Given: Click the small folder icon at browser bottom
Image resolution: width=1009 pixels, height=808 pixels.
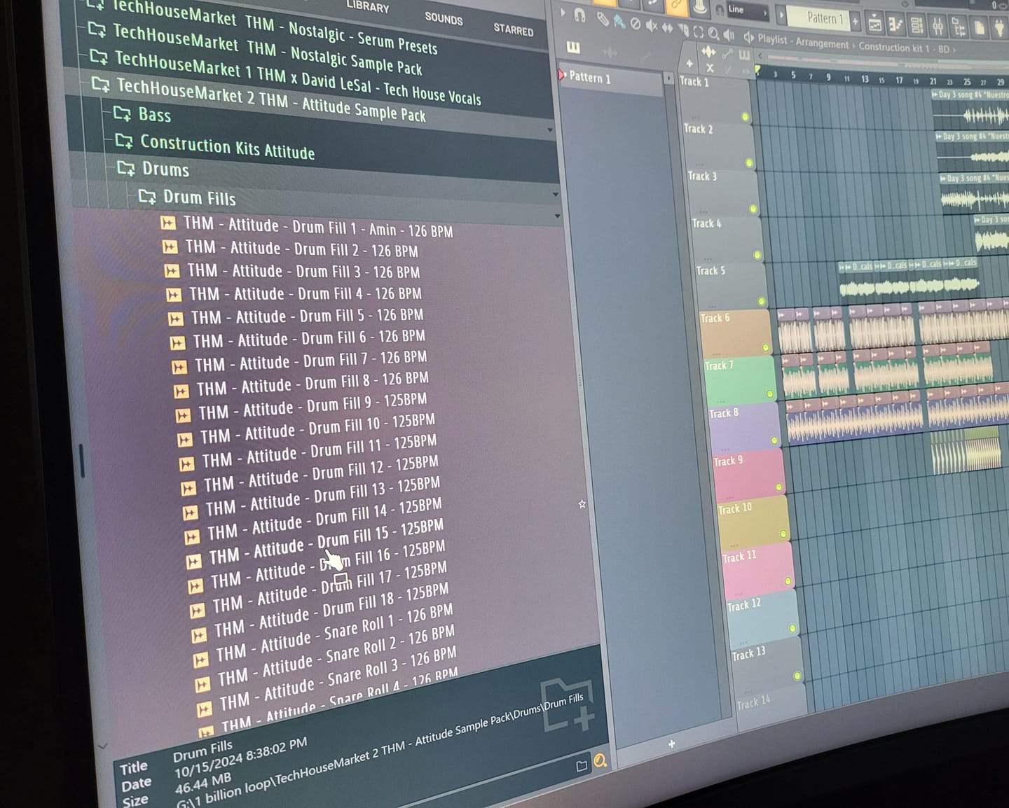Looking at the screenshot, I should pyautogui.click(x=582, y=766).
